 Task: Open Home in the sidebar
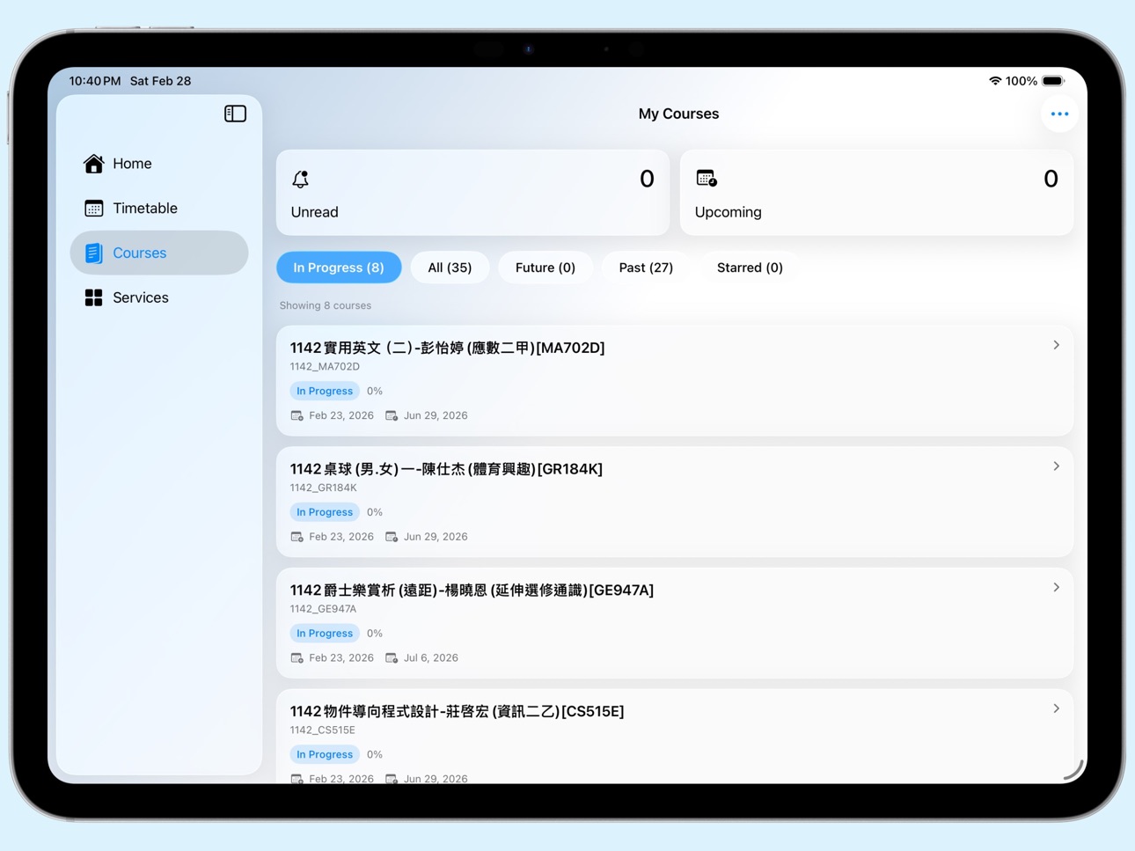[x=159, y=164]
